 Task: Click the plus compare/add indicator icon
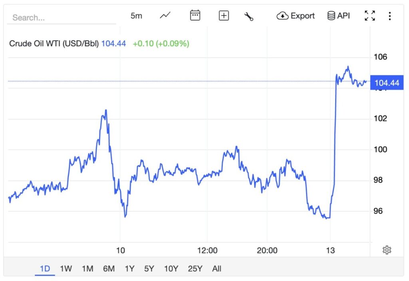[224, 16]
